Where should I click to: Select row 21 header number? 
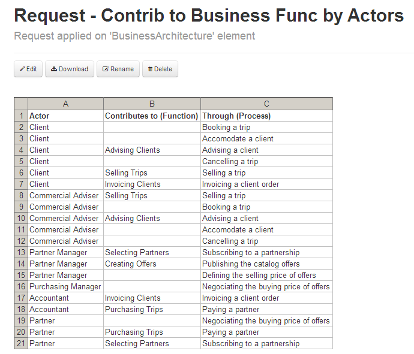pyautogui.click(x=21, y=343)
